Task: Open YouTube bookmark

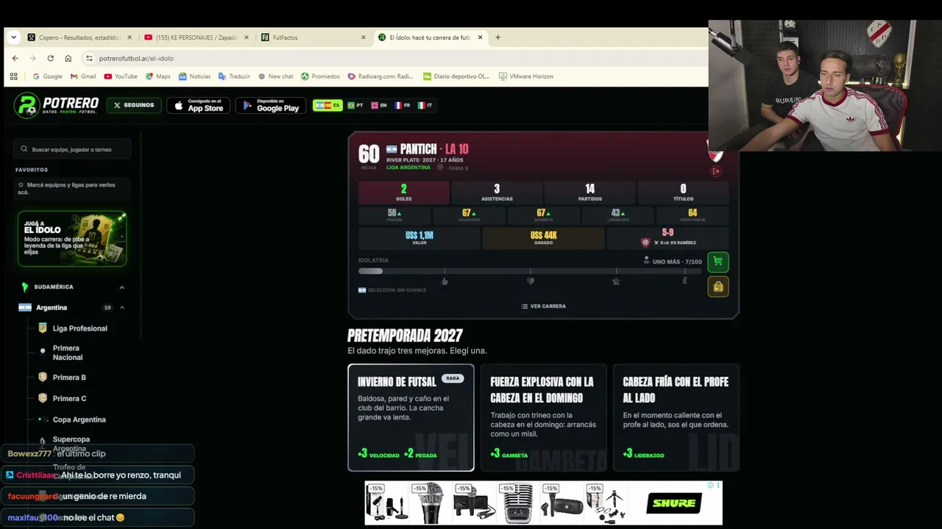Action: [x=121, y=76]
